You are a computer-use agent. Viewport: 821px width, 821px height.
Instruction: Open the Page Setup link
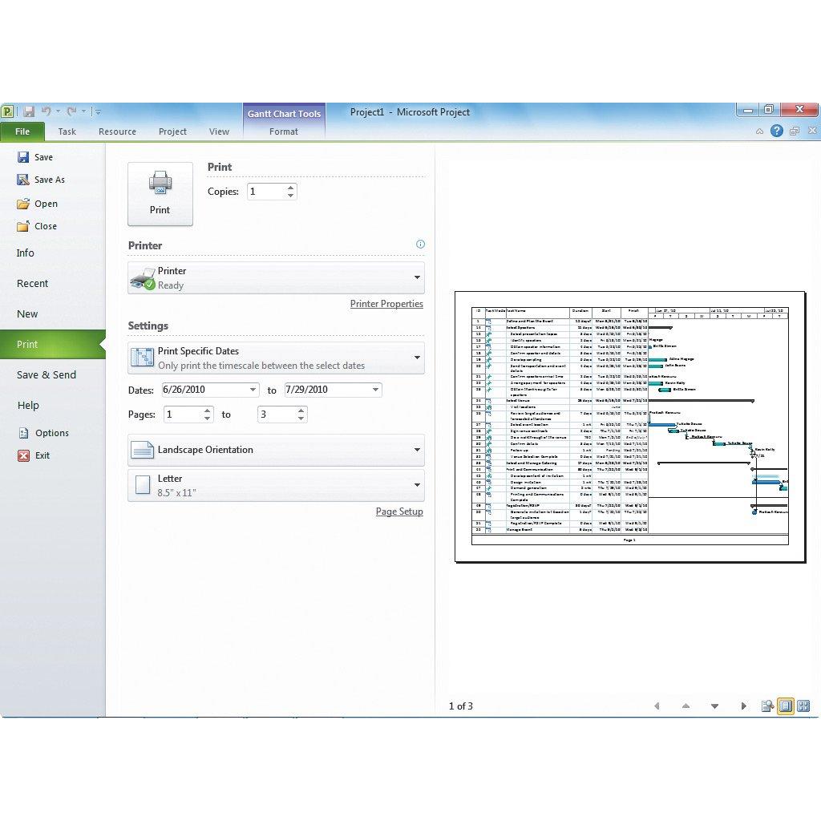[x=399, y=512]
